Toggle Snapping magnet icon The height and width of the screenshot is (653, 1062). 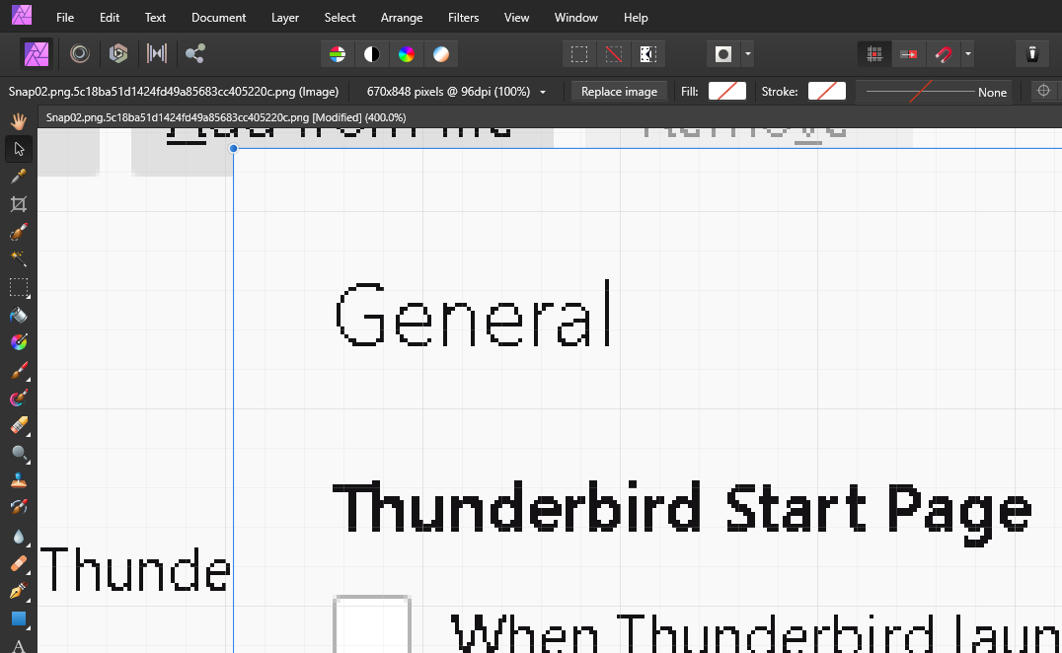coord(944,55)
